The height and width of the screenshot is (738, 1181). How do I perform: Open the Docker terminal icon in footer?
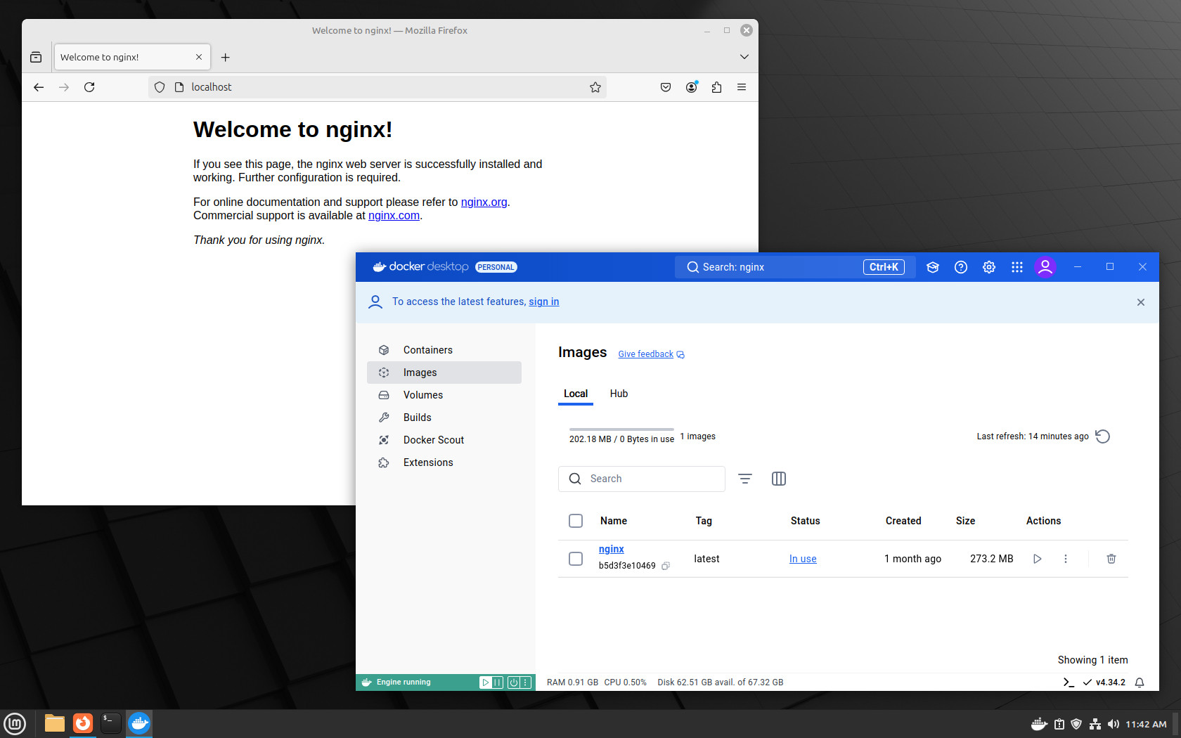[1069, 682]
